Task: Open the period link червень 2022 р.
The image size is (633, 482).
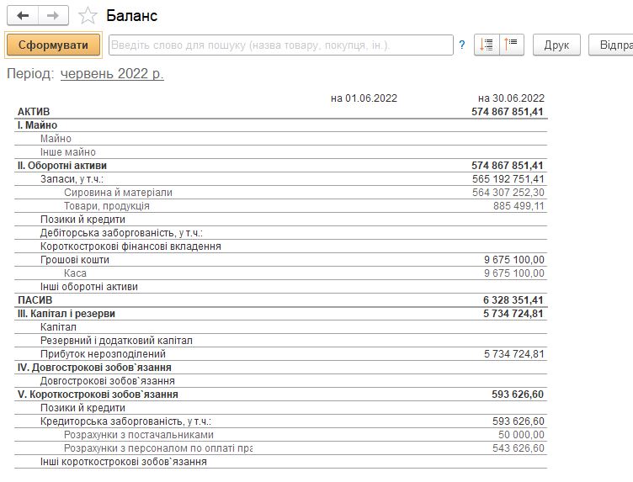Action: pyautogui.click(x=112, y=74)
